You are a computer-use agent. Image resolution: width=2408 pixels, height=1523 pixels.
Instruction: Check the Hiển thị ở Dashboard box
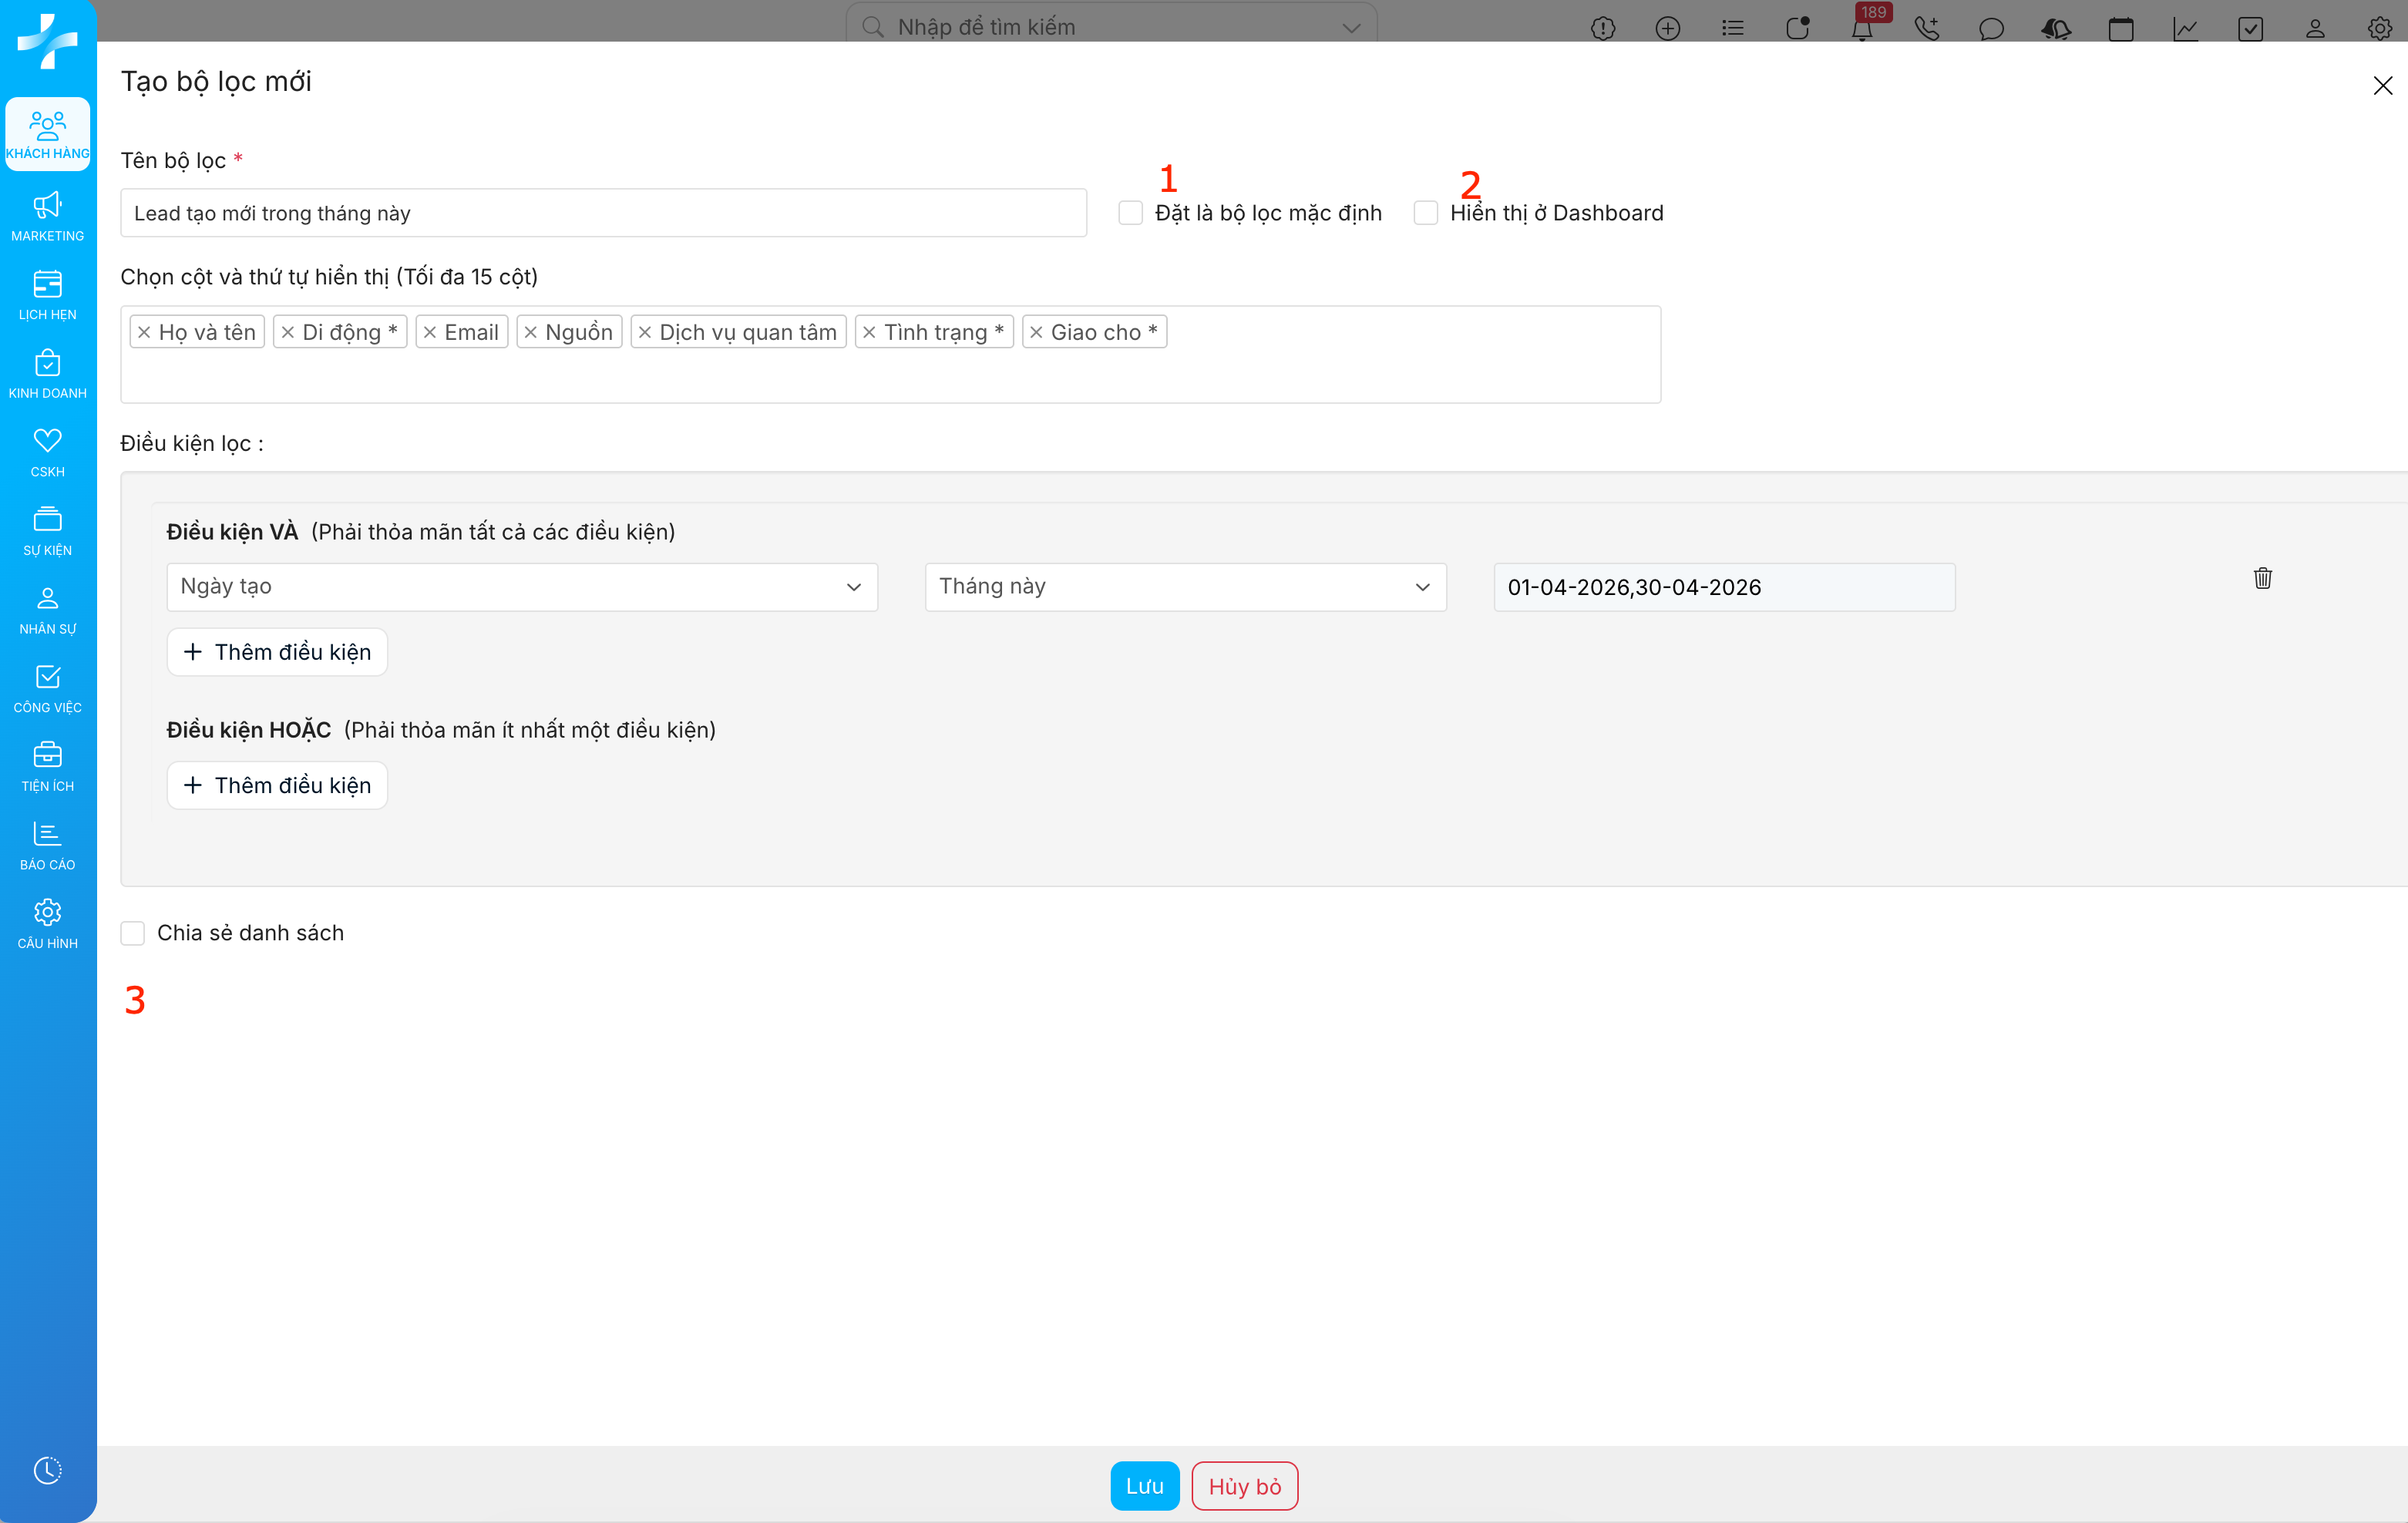(x=1425, y=213)
